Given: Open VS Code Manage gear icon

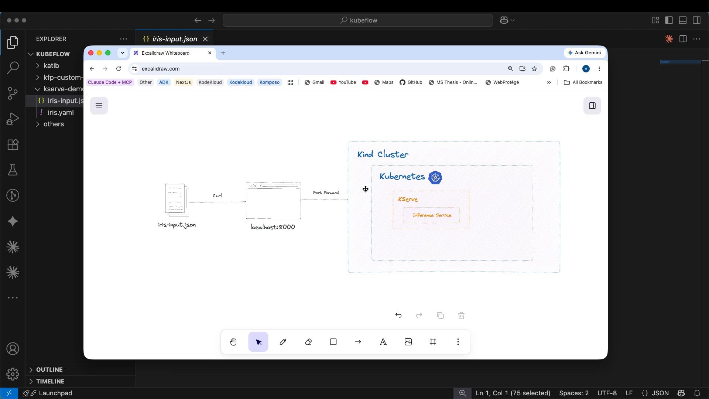Looking at the screenshot, I should pos(13,374).
